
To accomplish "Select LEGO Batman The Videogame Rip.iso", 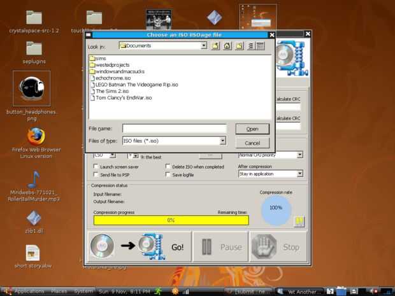I will tap(134, 85).
